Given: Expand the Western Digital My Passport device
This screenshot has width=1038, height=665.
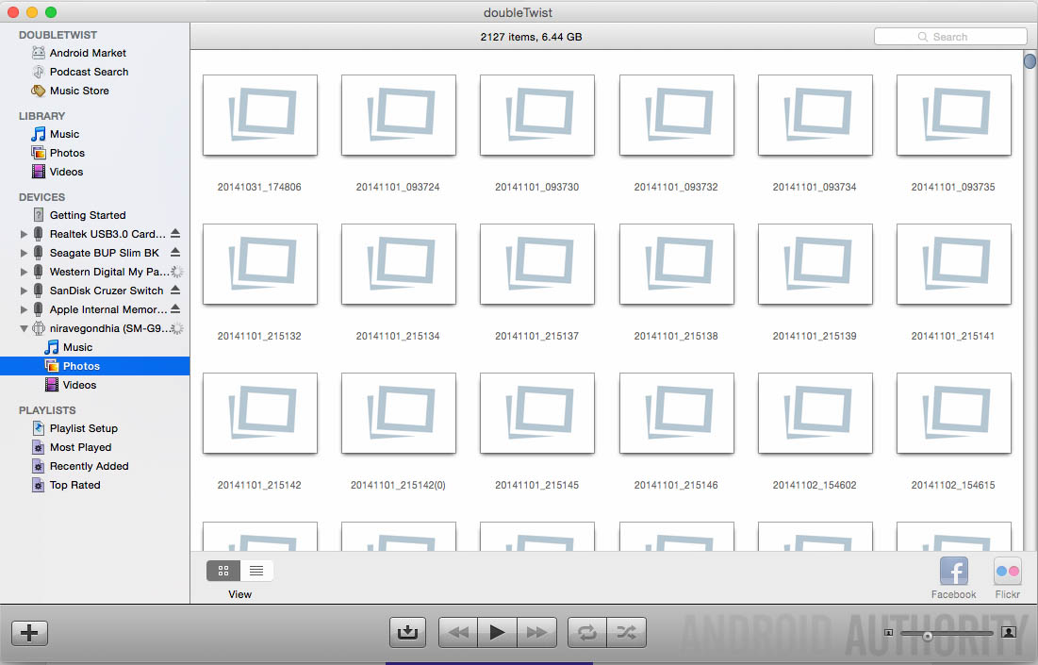Looking at the screenshot, I should click(25, 272).
